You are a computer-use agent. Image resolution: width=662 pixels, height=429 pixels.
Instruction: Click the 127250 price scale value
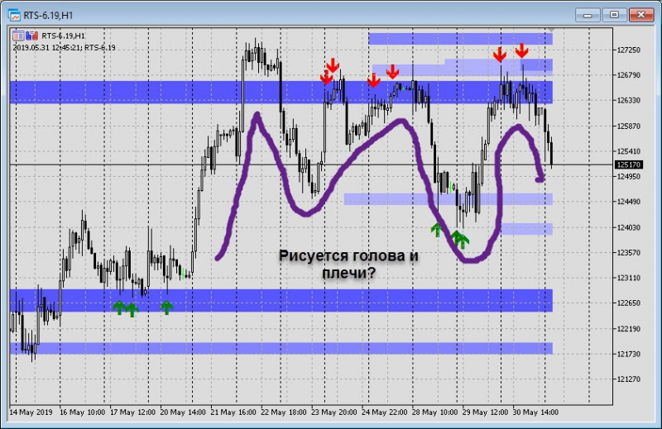629,50
